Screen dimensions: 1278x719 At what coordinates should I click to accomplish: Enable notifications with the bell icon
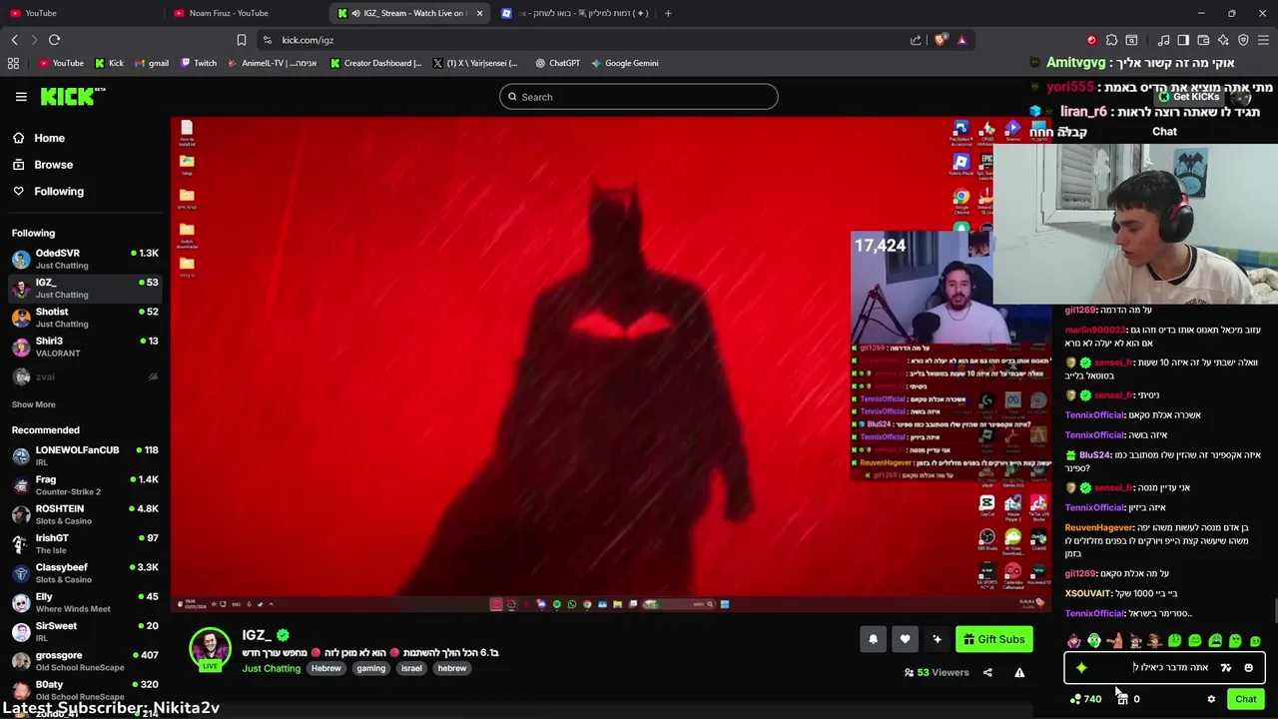pos(873,639)
